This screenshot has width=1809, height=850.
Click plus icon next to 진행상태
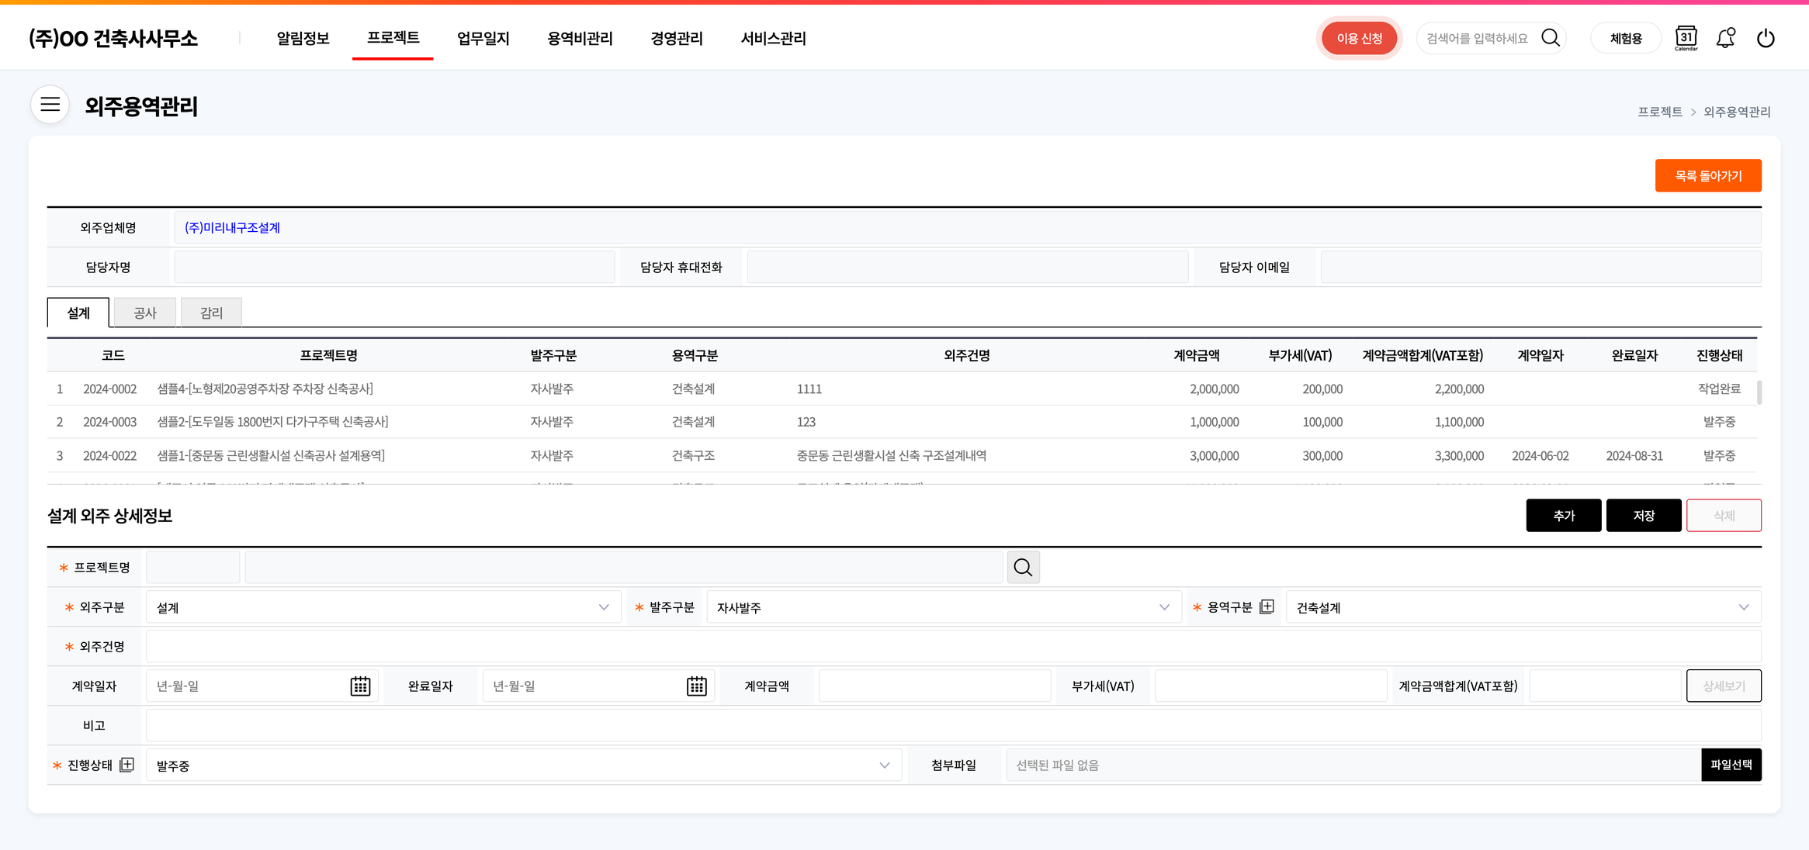tap(127, 765)
